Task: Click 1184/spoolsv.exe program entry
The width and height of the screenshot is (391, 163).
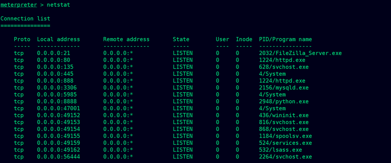Action: pyautogui.click(x=286, y=136)
